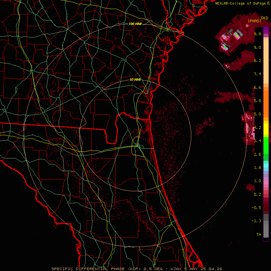Screen dimensions: 271x271
Task: Click the DKD label above the color scale
Action: click(264, 18)
